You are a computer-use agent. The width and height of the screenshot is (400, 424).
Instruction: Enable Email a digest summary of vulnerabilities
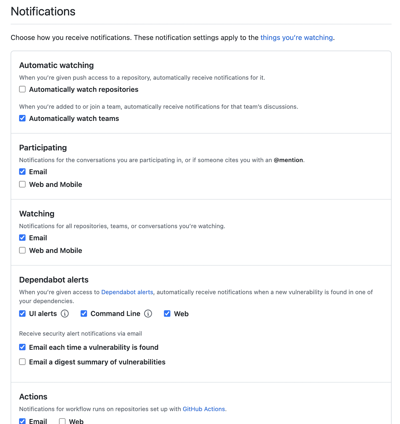pyautogui.click(x=23, y=362)
